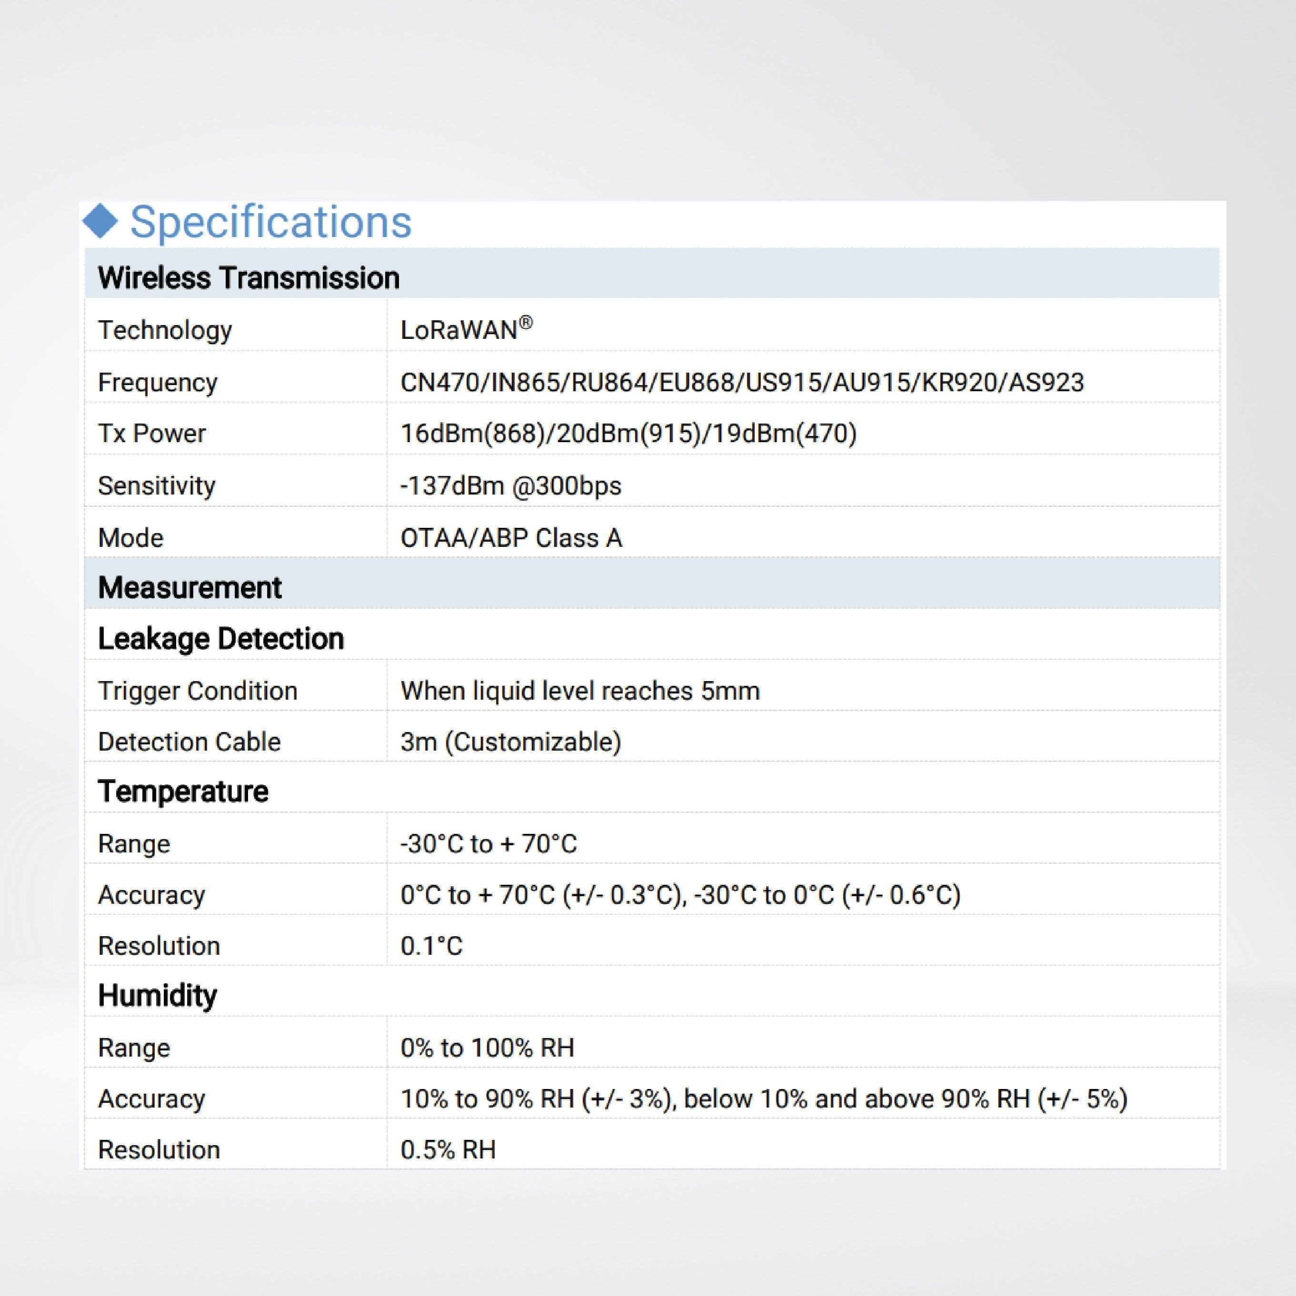Select the humidity resolution 0.5% RH value
Viewport: 1296px width, 1296px height.
pyautogui.click(x=448, y=1150)
